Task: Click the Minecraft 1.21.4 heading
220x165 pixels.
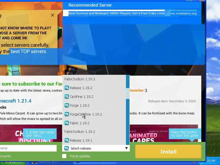Action: point(16,101)
